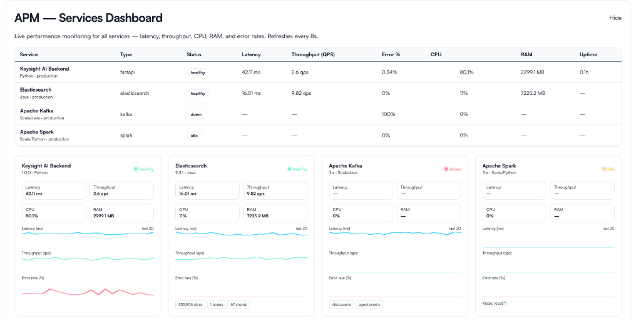The image size is (641, 321).
Task: Click the chat.events topic tag
Action: pos(342,305)
